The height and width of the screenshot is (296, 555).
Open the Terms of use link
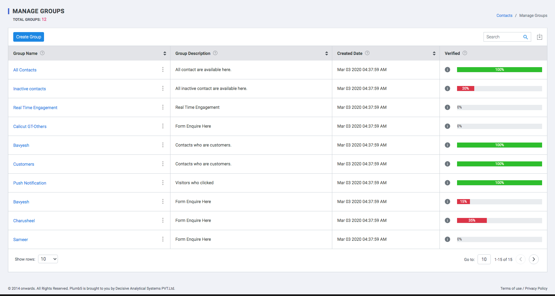pos(511,288)
